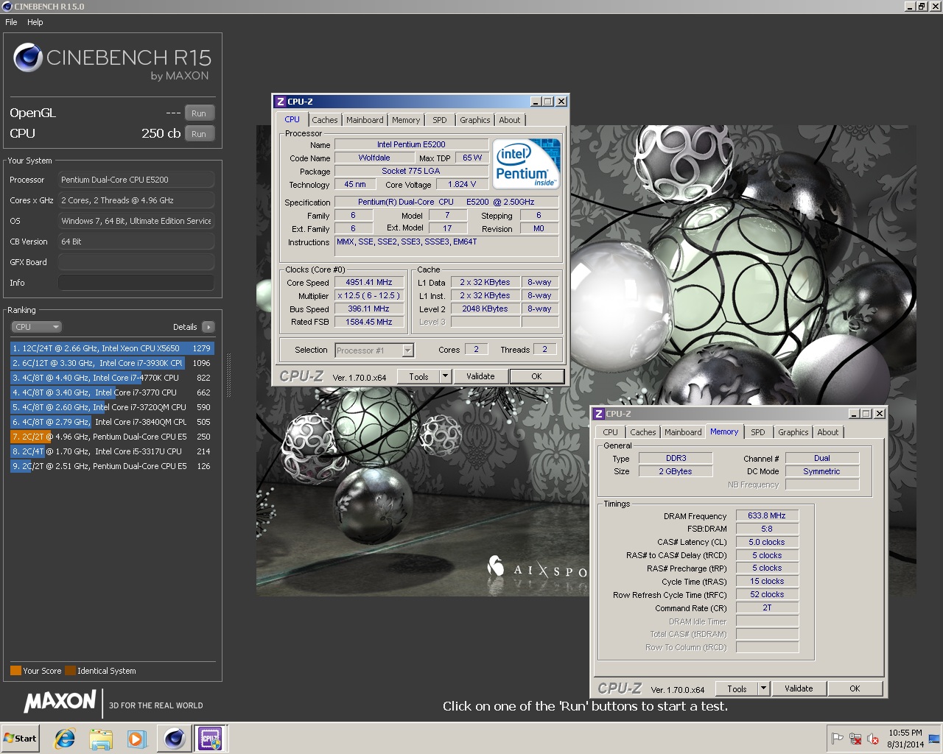Switch to CPU tab in lower CPU-Z

point(610,432)
